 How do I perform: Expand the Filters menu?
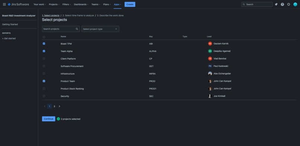(x=67, y=4)
